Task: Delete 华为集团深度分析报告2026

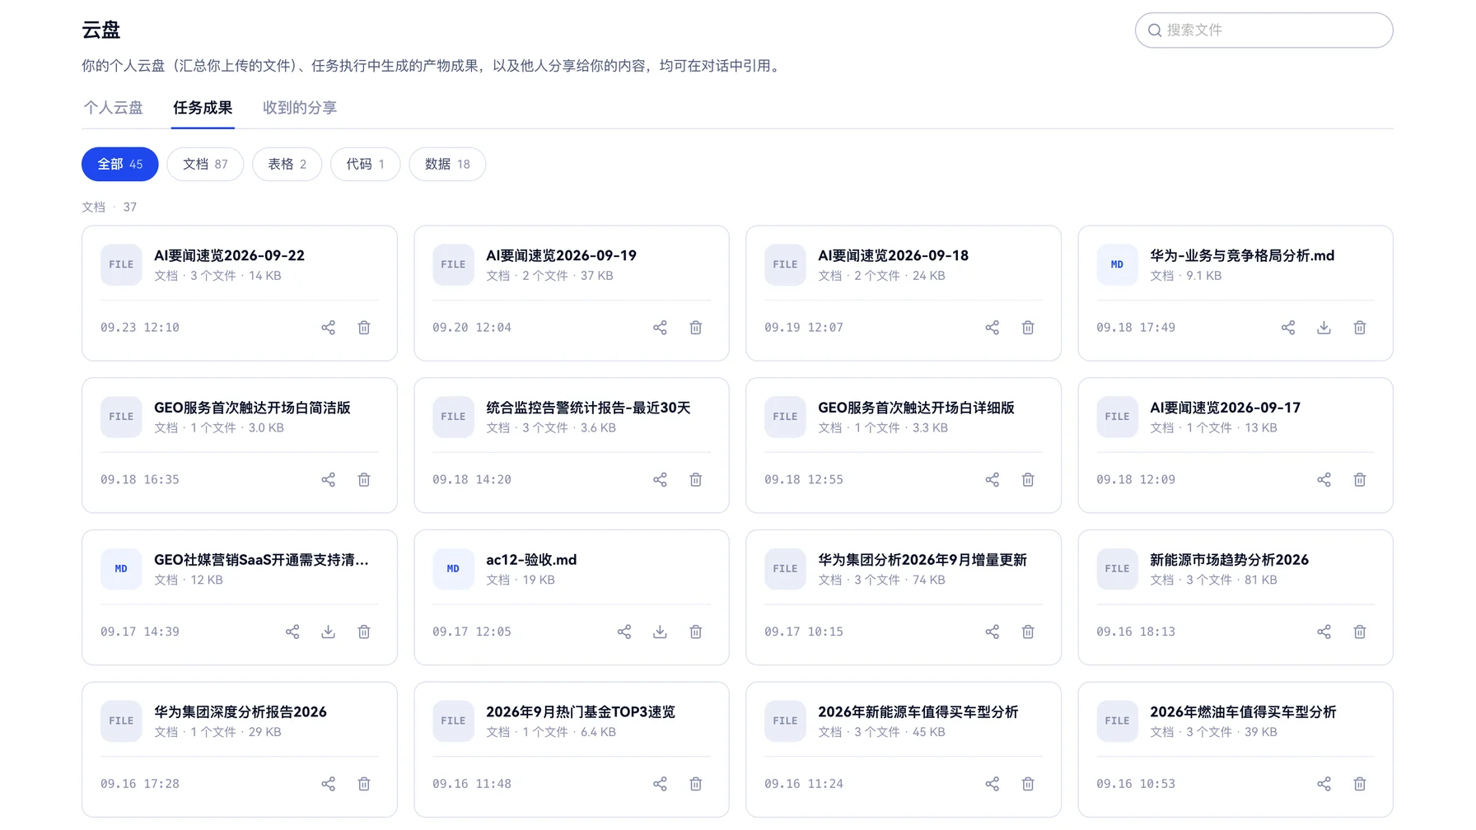Action: pos(364,784)
